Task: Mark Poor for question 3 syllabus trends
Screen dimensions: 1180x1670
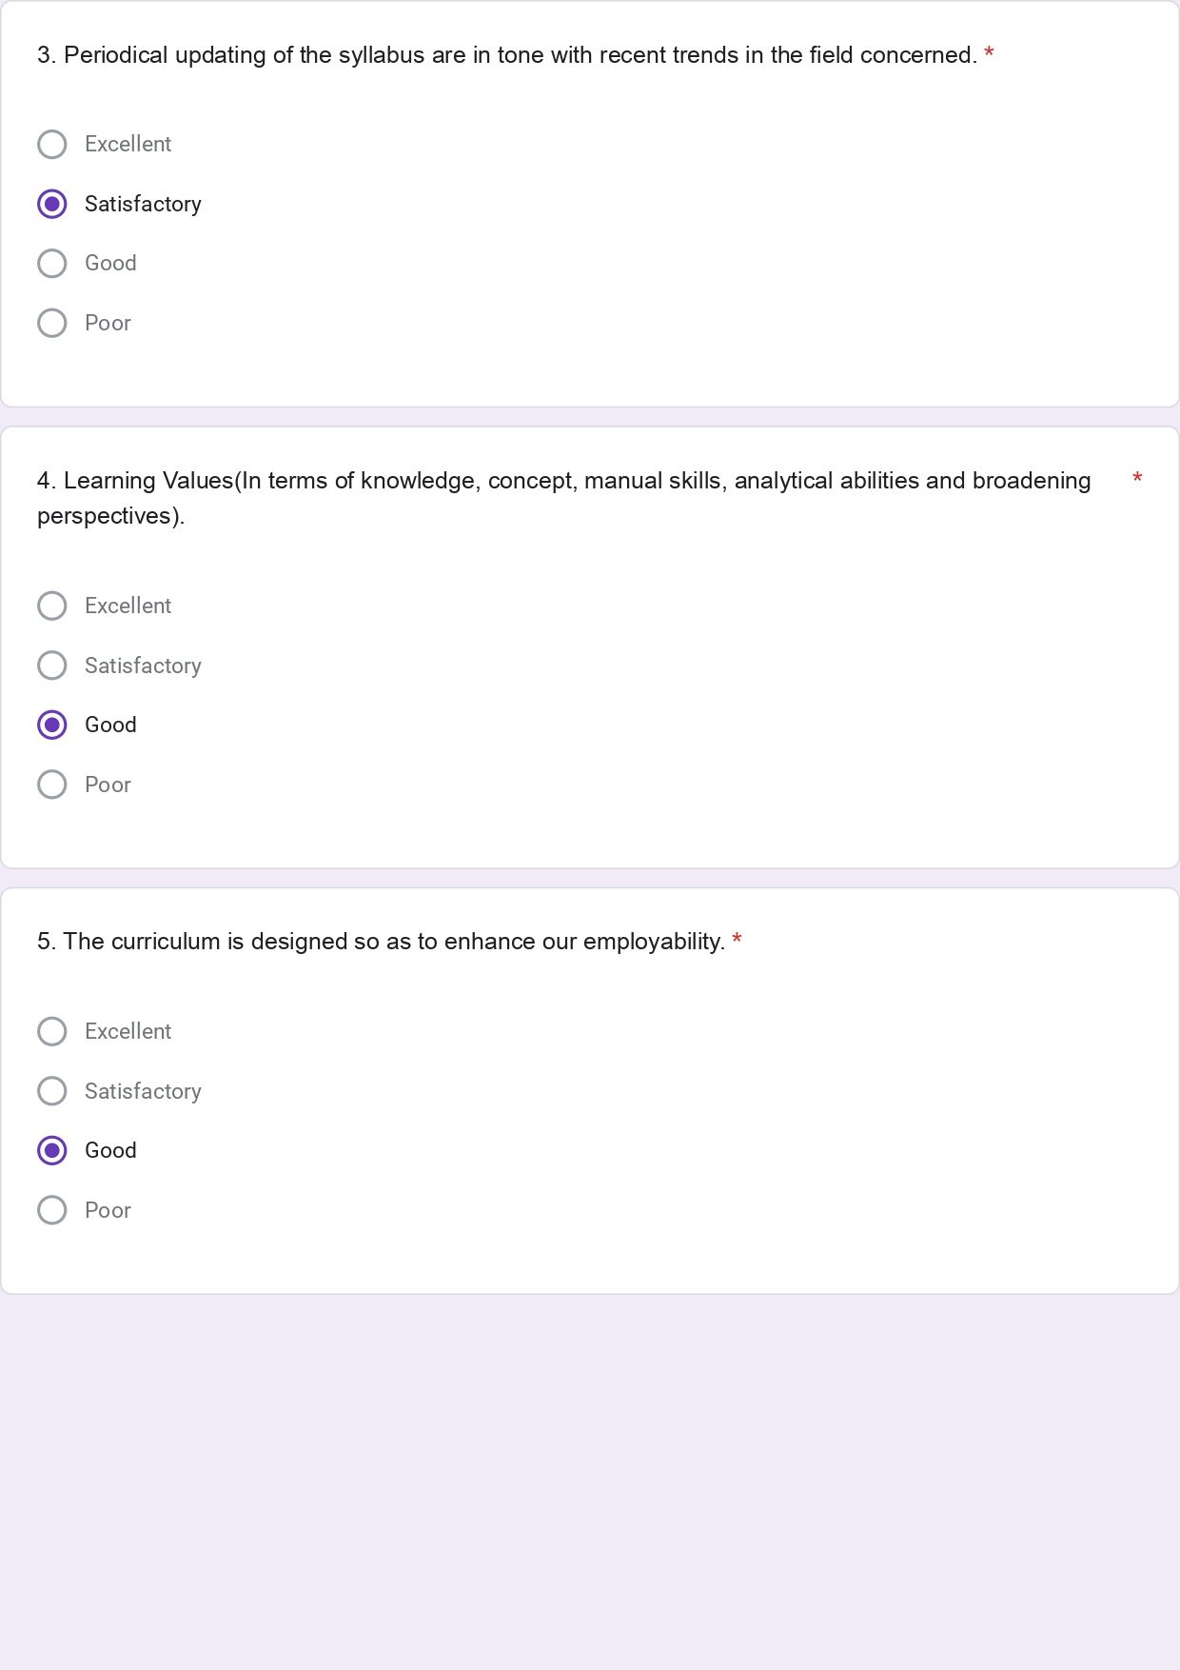Action: 52,324
